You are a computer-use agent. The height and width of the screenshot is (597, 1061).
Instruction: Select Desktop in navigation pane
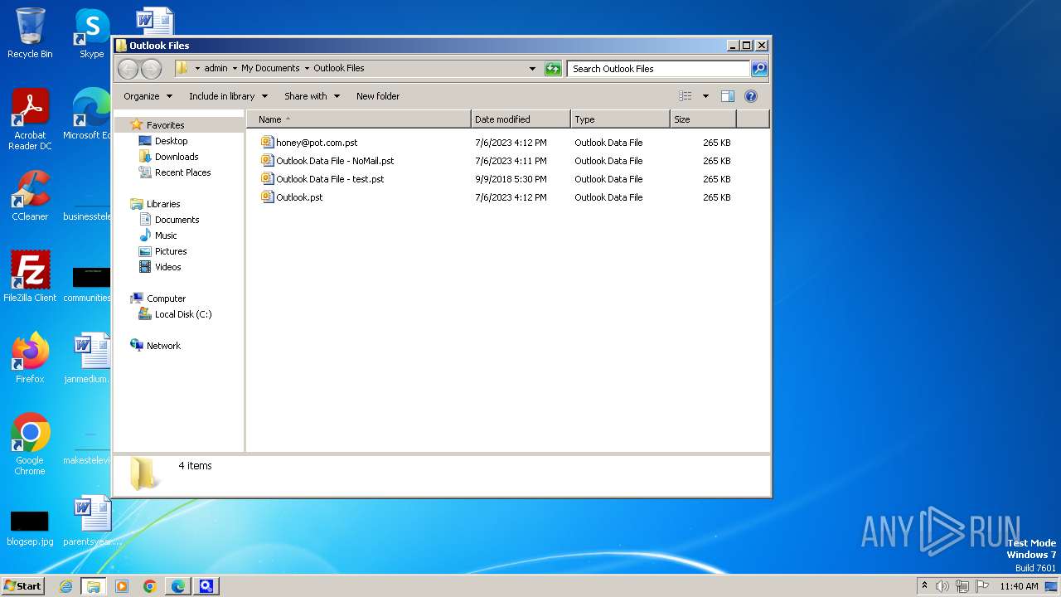click(171, 141)
